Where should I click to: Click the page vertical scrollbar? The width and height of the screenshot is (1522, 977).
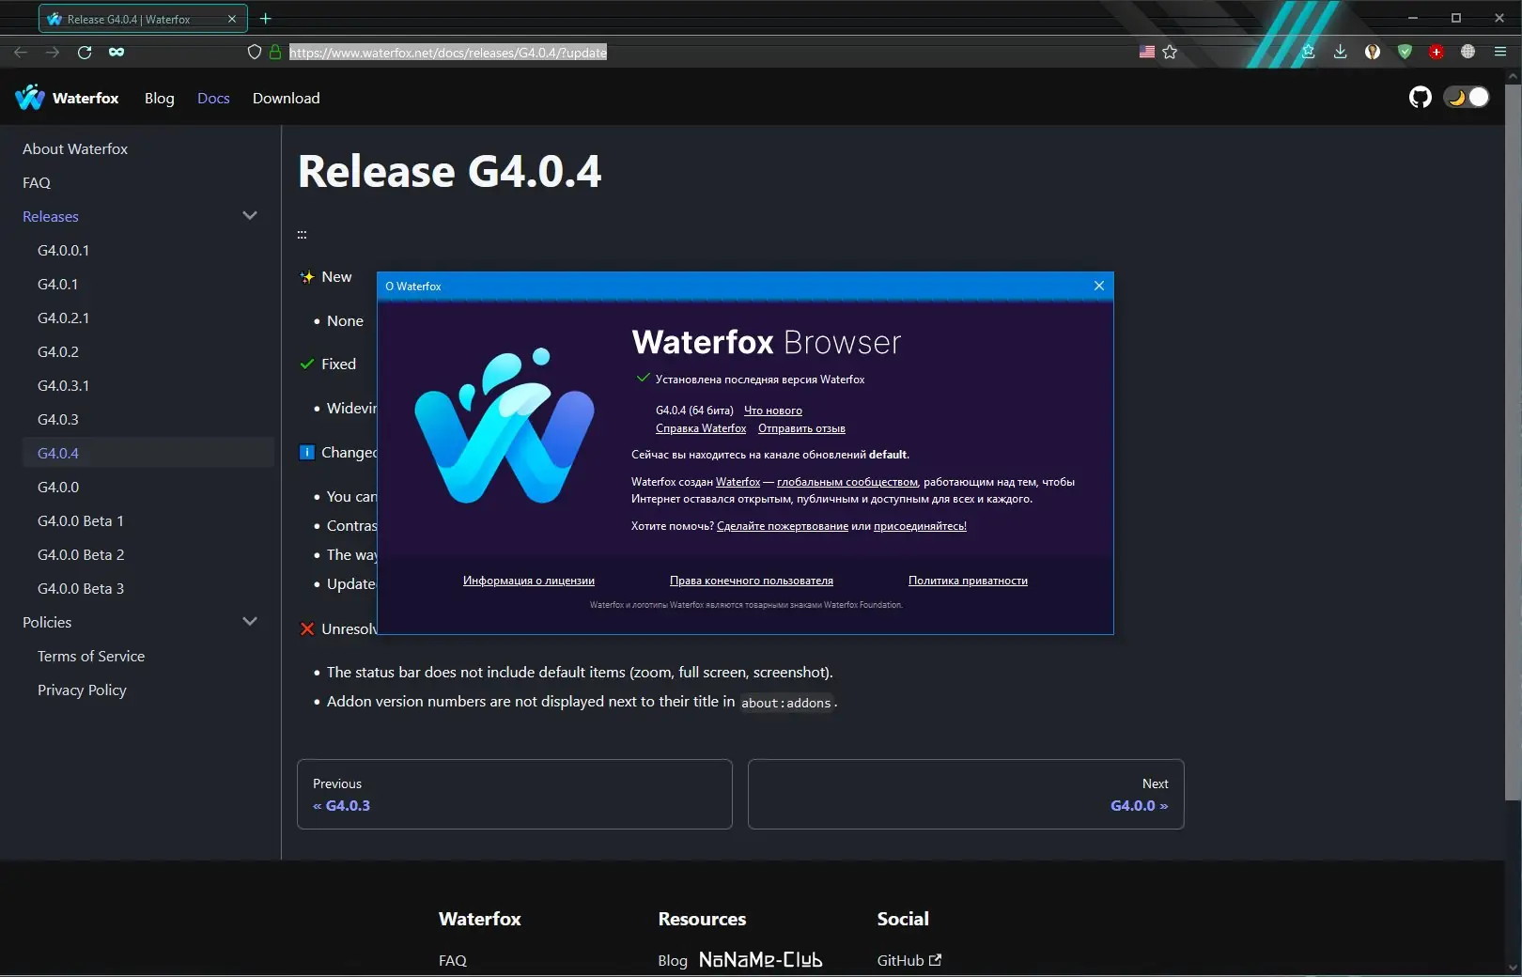tap(1513, 442)
